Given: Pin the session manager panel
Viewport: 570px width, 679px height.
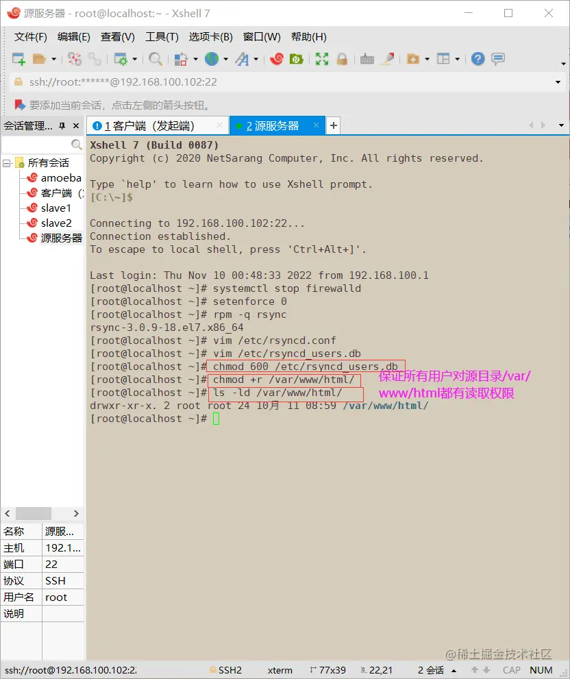Looking at the screenshot, I should click(62, 125).
